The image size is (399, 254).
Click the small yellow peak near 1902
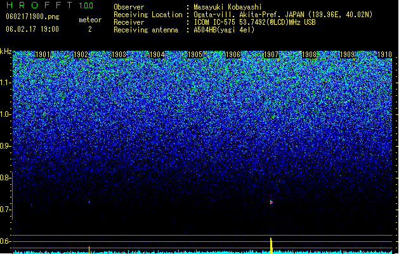point(89,250)
